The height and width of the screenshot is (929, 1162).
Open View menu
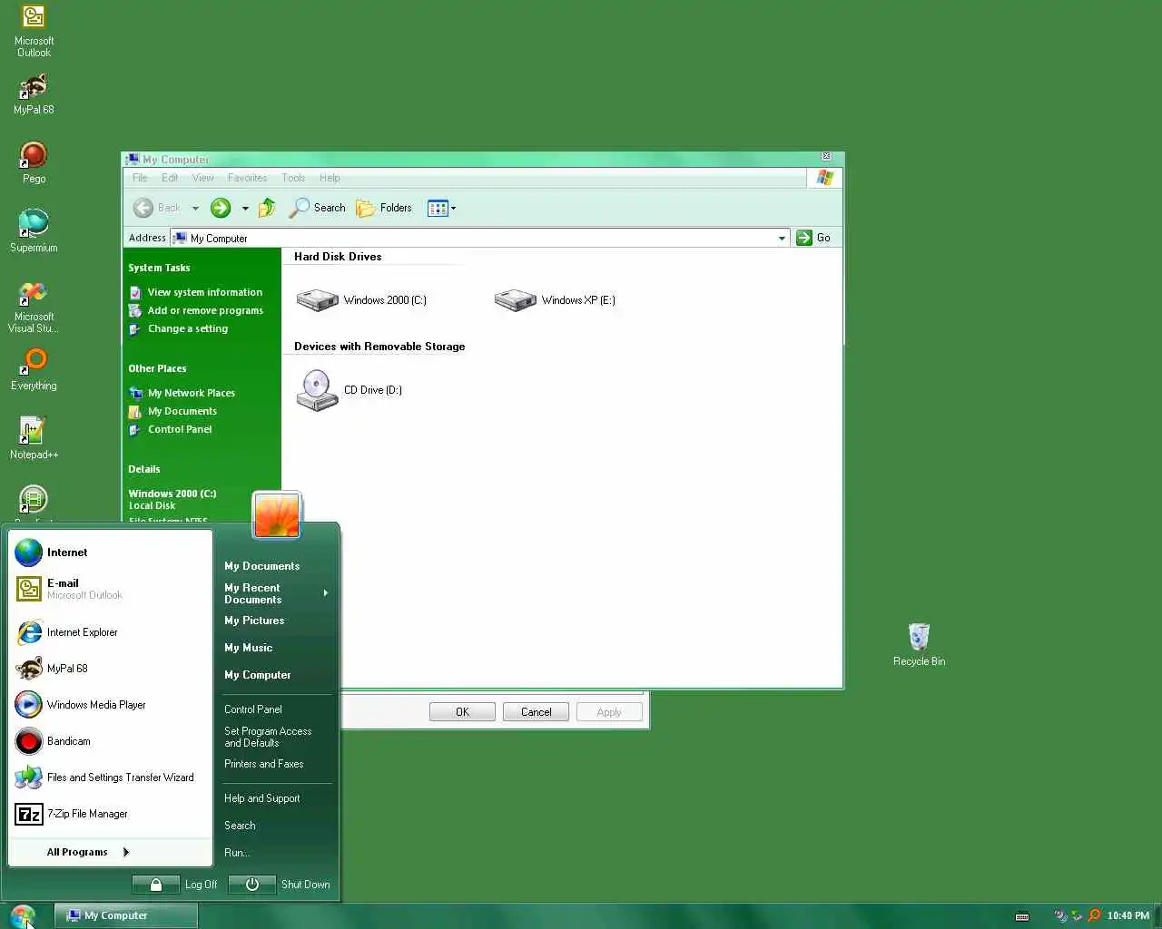pyautogui.click(x=203, y=178)
